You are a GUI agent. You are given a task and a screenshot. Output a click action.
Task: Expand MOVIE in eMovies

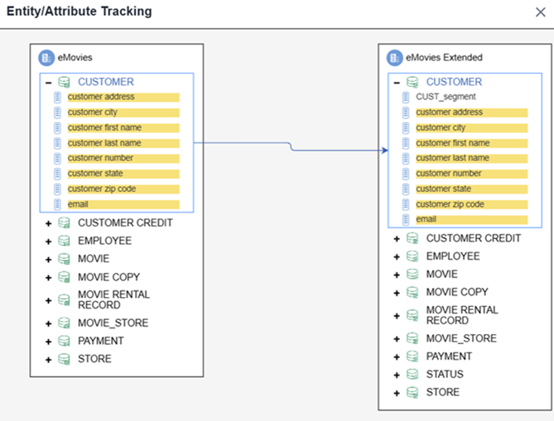point(48,260)
